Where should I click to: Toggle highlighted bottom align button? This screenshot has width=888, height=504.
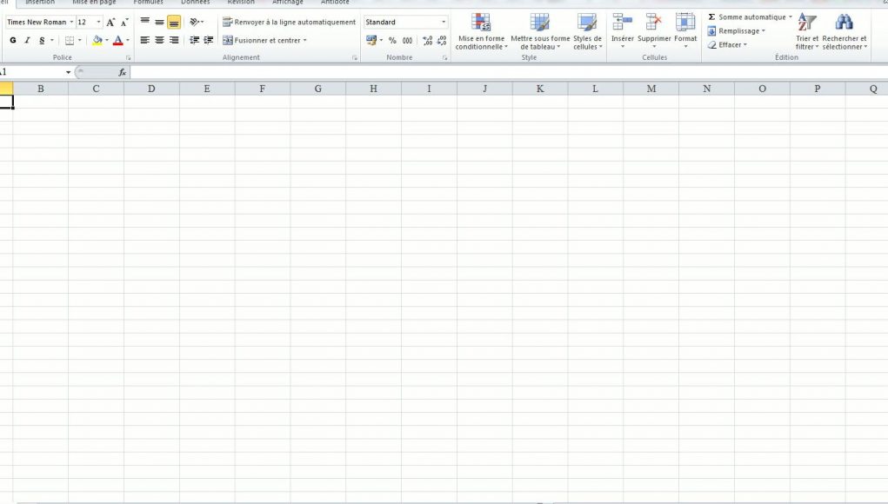click(x=174, y=22)
